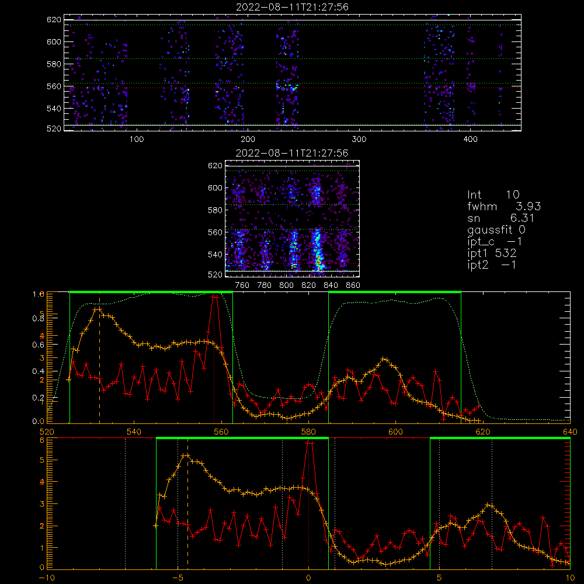584x584 pixels.
Task: Select the 'ipt_c -1' parameter line
Action: click(x=494, y=242)
